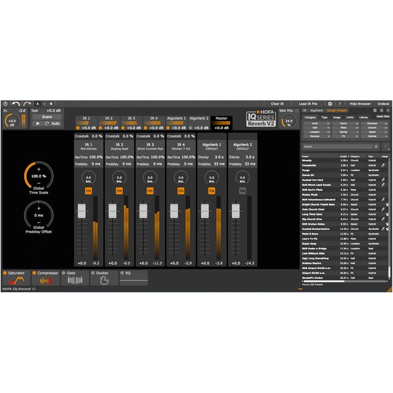This screenshot has height=393, width=393.
Task: Select the 'Purge' preset row
Action: (x=345, y=170)
